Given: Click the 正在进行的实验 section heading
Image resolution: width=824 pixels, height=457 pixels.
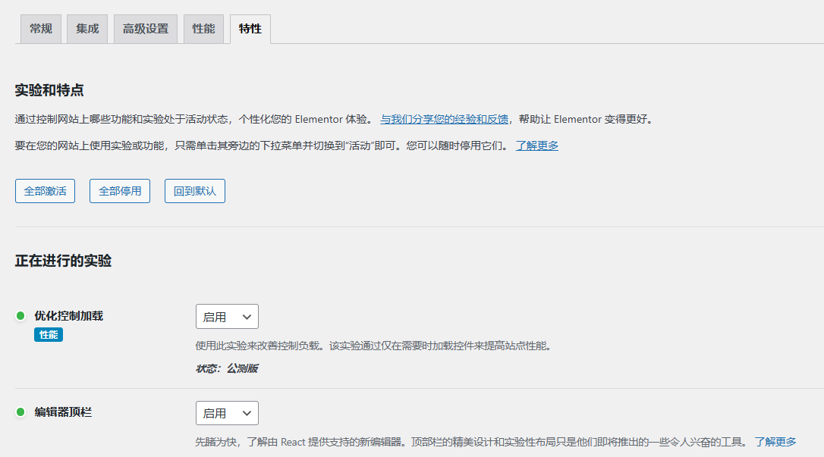Looking at the screenshot, I should coord(63,261).
